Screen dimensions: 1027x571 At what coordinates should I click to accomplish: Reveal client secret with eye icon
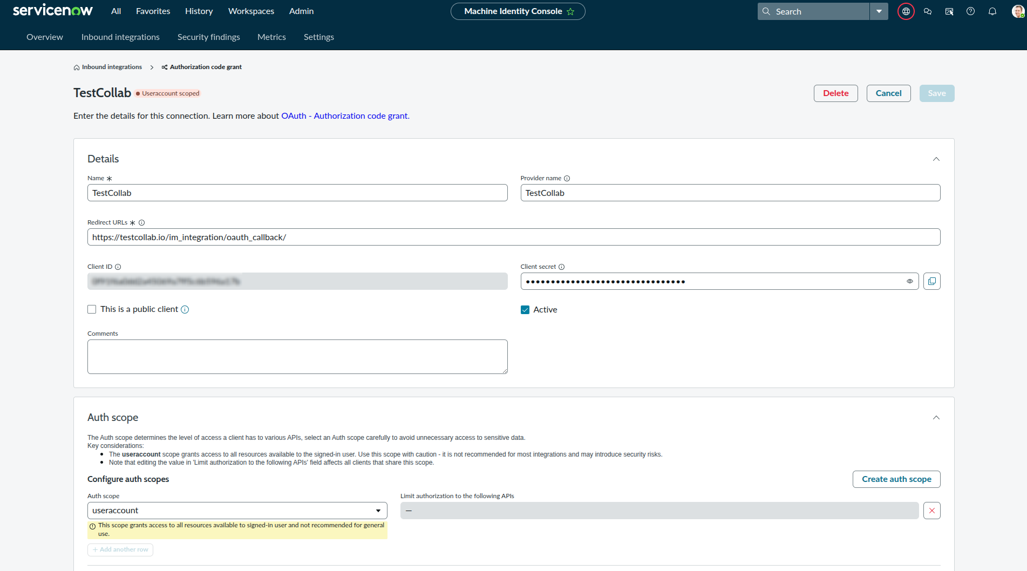910,281
